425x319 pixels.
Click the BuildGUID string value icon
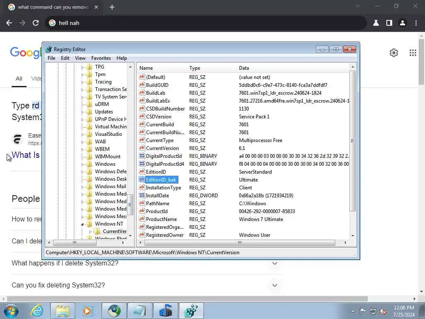click(142, 85)
